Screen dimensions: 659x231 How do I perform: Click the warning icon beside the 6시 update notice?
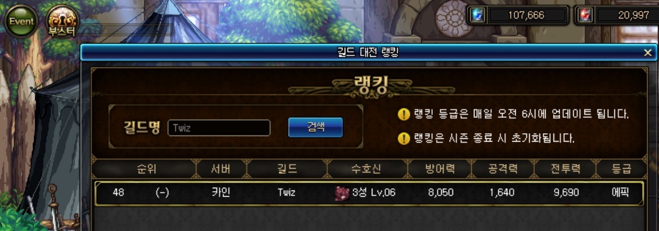(x=403, y=114)
